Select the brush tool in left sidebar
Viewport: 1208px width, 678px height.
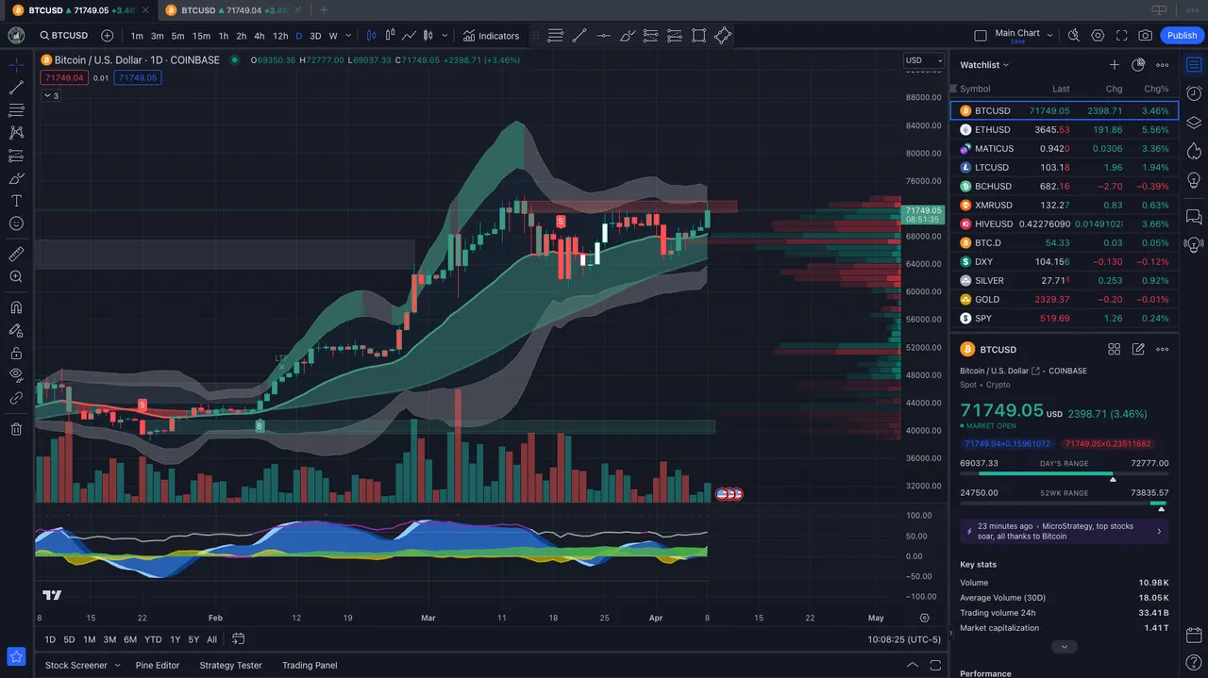(16, 178)
